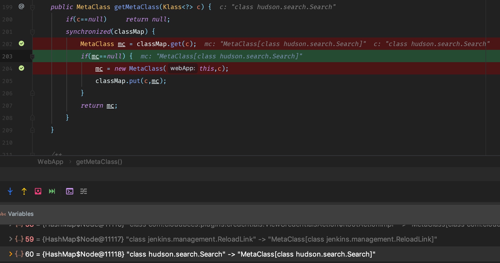Open the Evaluate Expression console icon
The image size is (500, 263).
click(70, 191)
